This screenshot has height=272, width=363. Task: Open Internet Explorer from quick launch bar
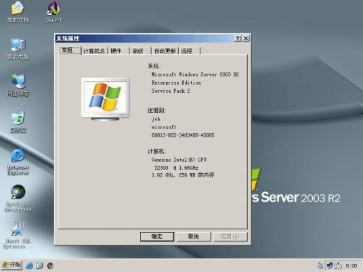pyautogui.click(x=29, y=265)
